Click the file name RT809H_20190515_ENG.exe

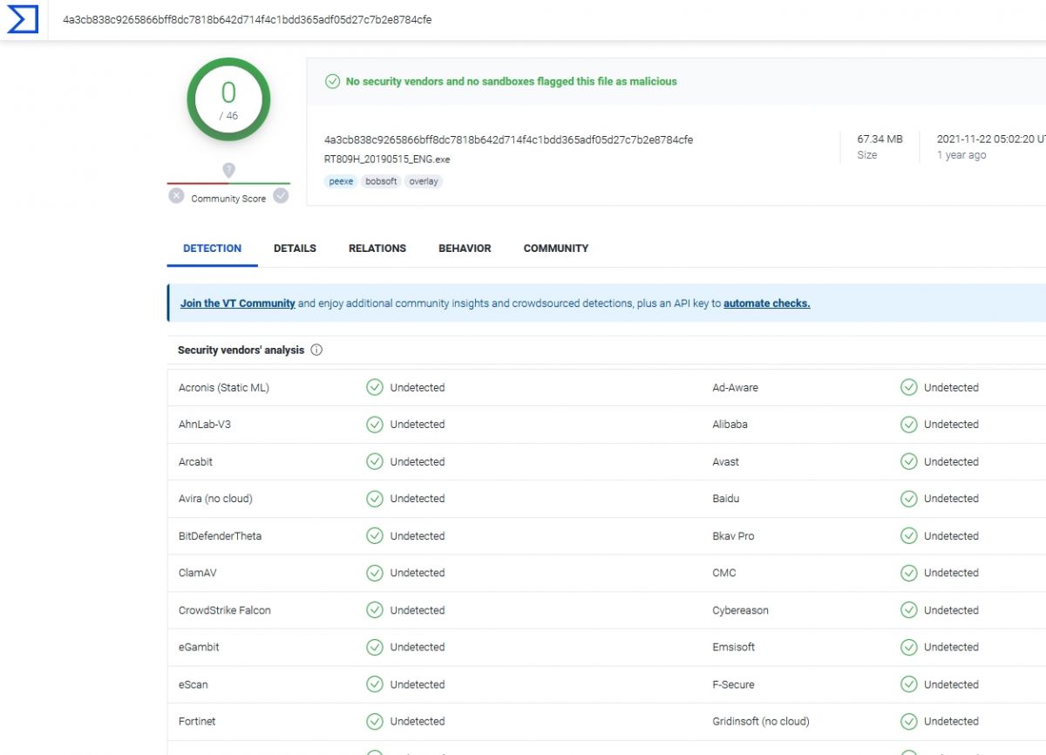click(387, 160)
